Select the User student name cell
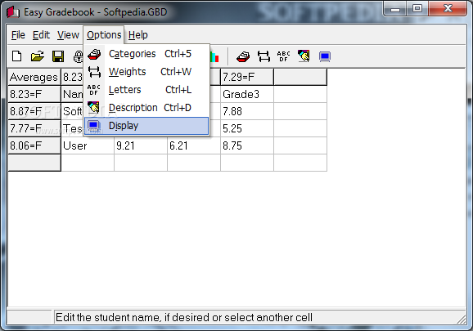Screen dimensions: 473x331 tap(88, 145)
